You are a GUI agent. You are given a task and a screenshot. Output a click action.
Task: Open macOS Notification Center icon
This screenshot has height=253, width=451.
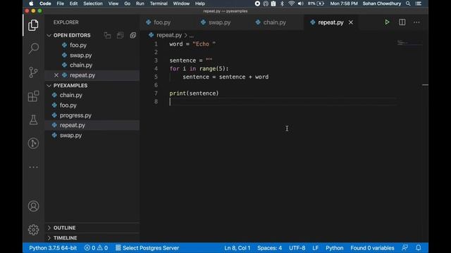[x=419, y=4]
